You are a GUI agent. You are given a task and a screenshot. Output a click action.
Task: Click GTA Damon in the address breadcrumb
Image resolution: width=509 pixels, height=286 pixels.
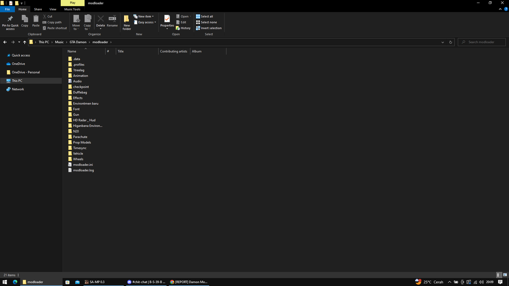(78, 42)
